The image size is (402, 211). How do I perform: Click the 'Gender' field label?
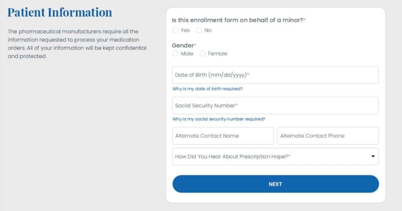point(183,46)
